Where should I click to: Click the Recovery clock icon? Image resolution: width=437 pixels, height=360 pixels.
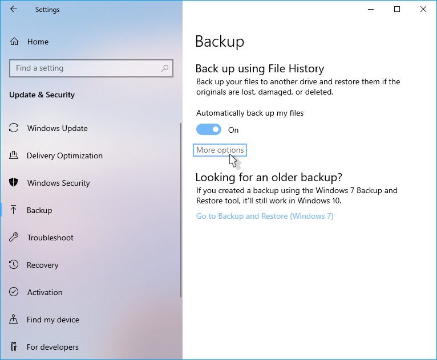(x=14, y=265)
